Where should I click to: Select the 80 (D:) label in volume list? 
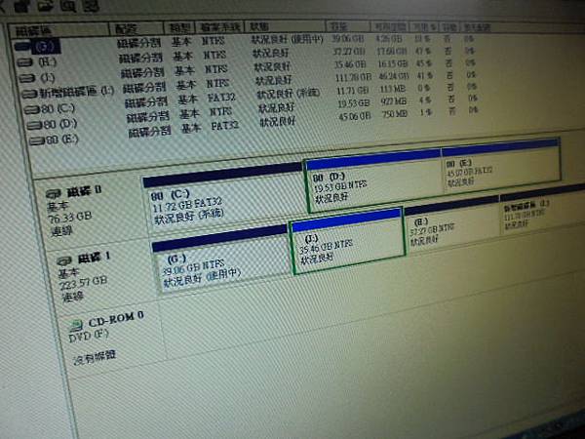(x=60, y=124)
